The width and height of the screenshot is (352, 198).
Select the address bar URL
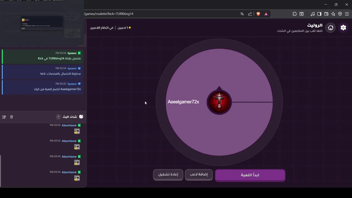pyautogui.click(x=109, y=14)
